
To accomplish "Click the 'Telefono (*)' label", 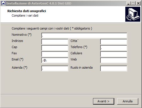I will pyautogui.click(x=79, y=47).
